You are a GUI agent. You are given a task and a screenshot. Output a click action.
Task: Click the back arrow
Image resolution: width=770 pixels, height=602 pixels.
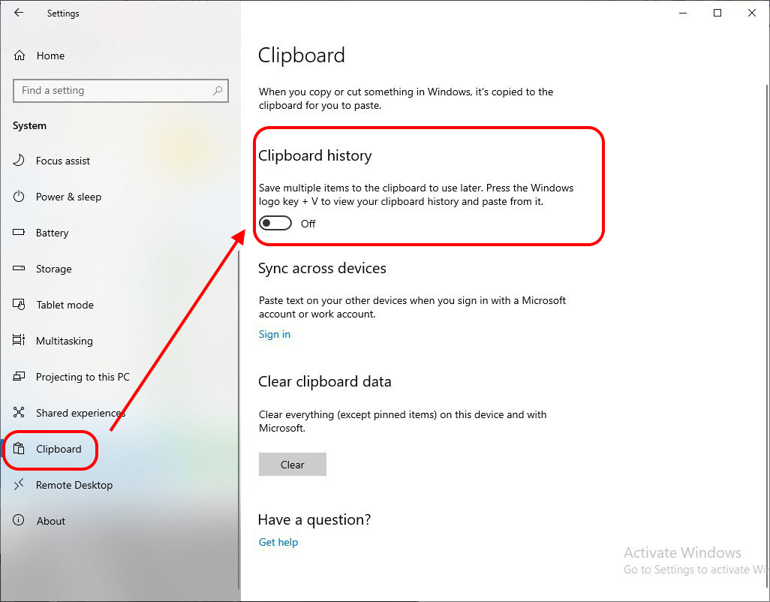18,13
